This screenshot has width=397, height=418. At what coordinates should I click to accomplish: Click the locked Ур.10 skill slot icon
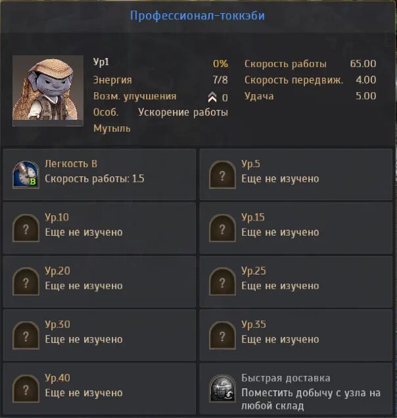[26, 228]
